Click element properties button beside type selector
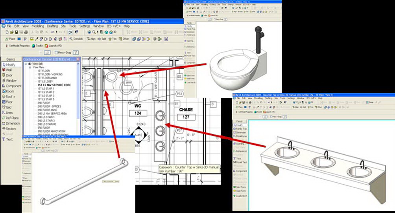The image size is (395, 213). (x=47, y=53)
